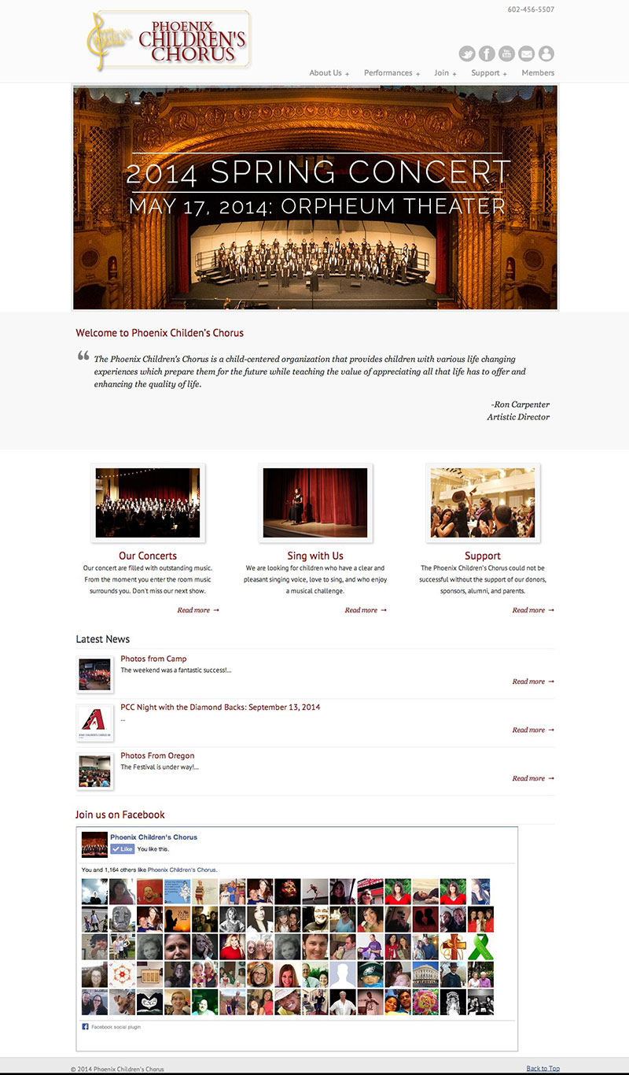Click Read more under Our Concerts
629x1075 pixels.
198,610
